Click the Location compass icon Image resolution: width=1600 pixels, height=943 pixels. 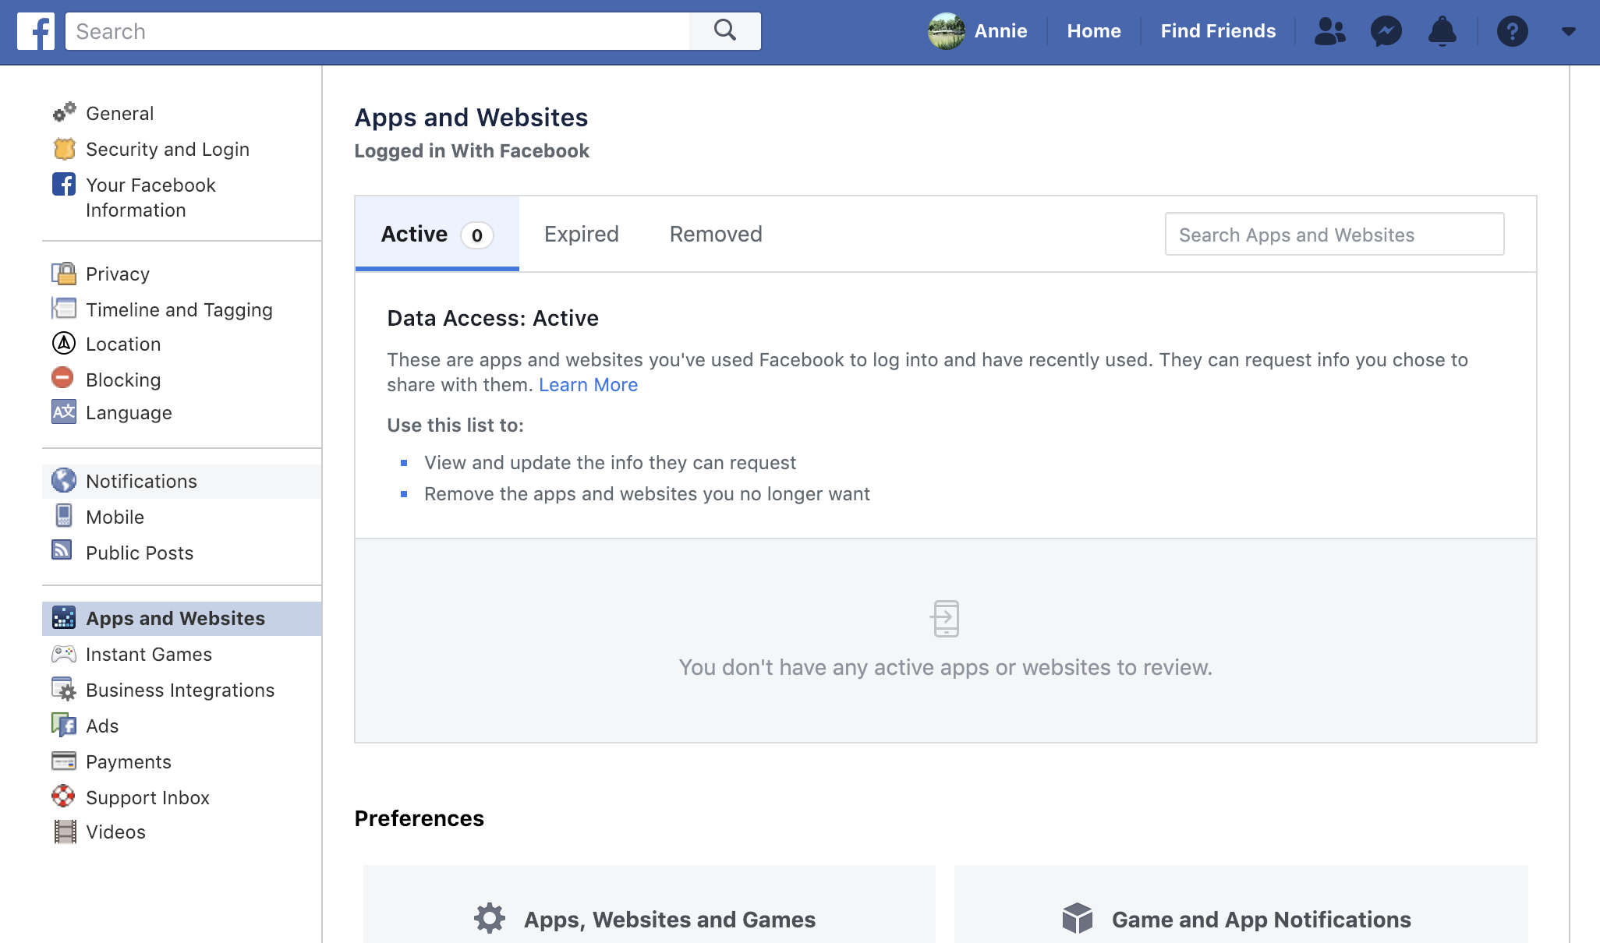coord(64,343)
